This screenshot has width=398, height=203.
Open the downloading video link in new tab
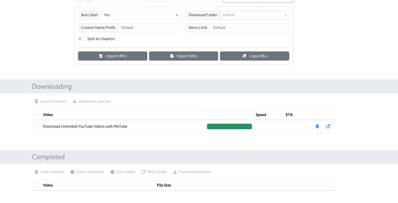point(328,126)
